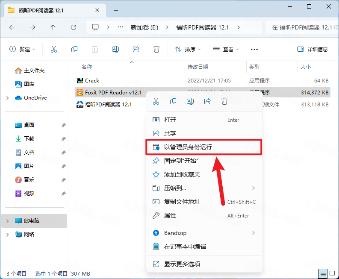Screen dimensions: 339x279
Task: Expand the 此电脑 tree node
Action: (x=8, y=221)
